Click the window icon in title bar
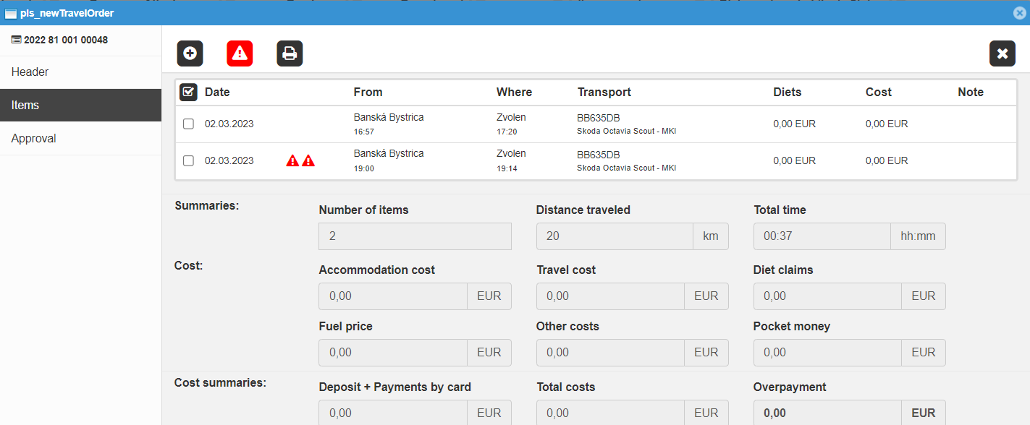Image resolution: width=1030 pixels, height=425 pixels. 11,13
